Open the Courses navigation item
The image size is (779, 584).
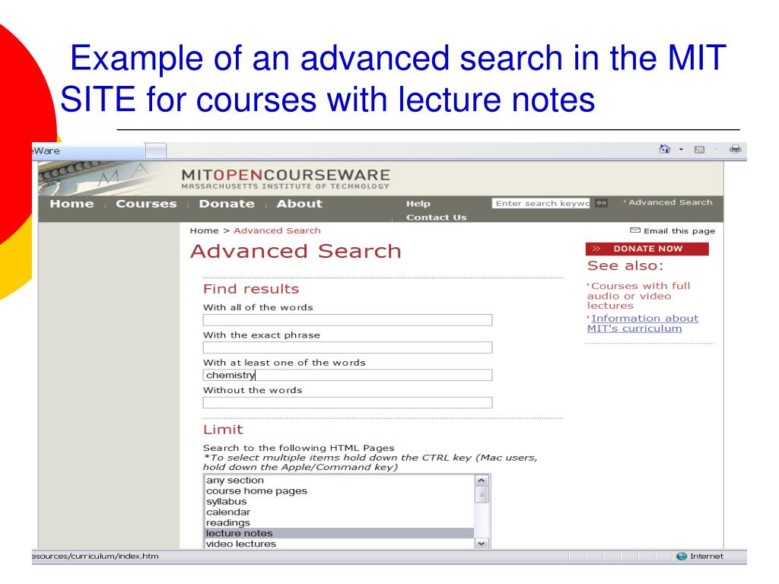pos(146,204)
